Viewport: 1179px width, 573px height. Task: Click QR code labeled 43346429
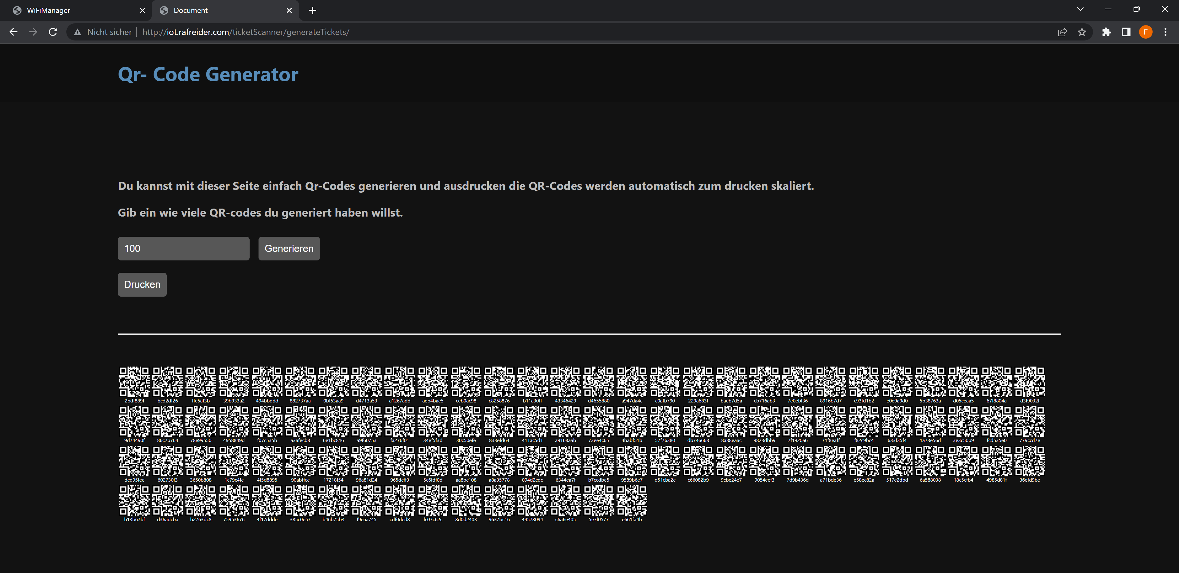565,381
